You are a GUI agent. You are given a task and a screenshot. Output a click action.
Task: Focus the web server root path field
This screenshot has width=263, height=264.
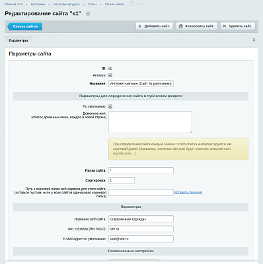[x=141, y=192]
